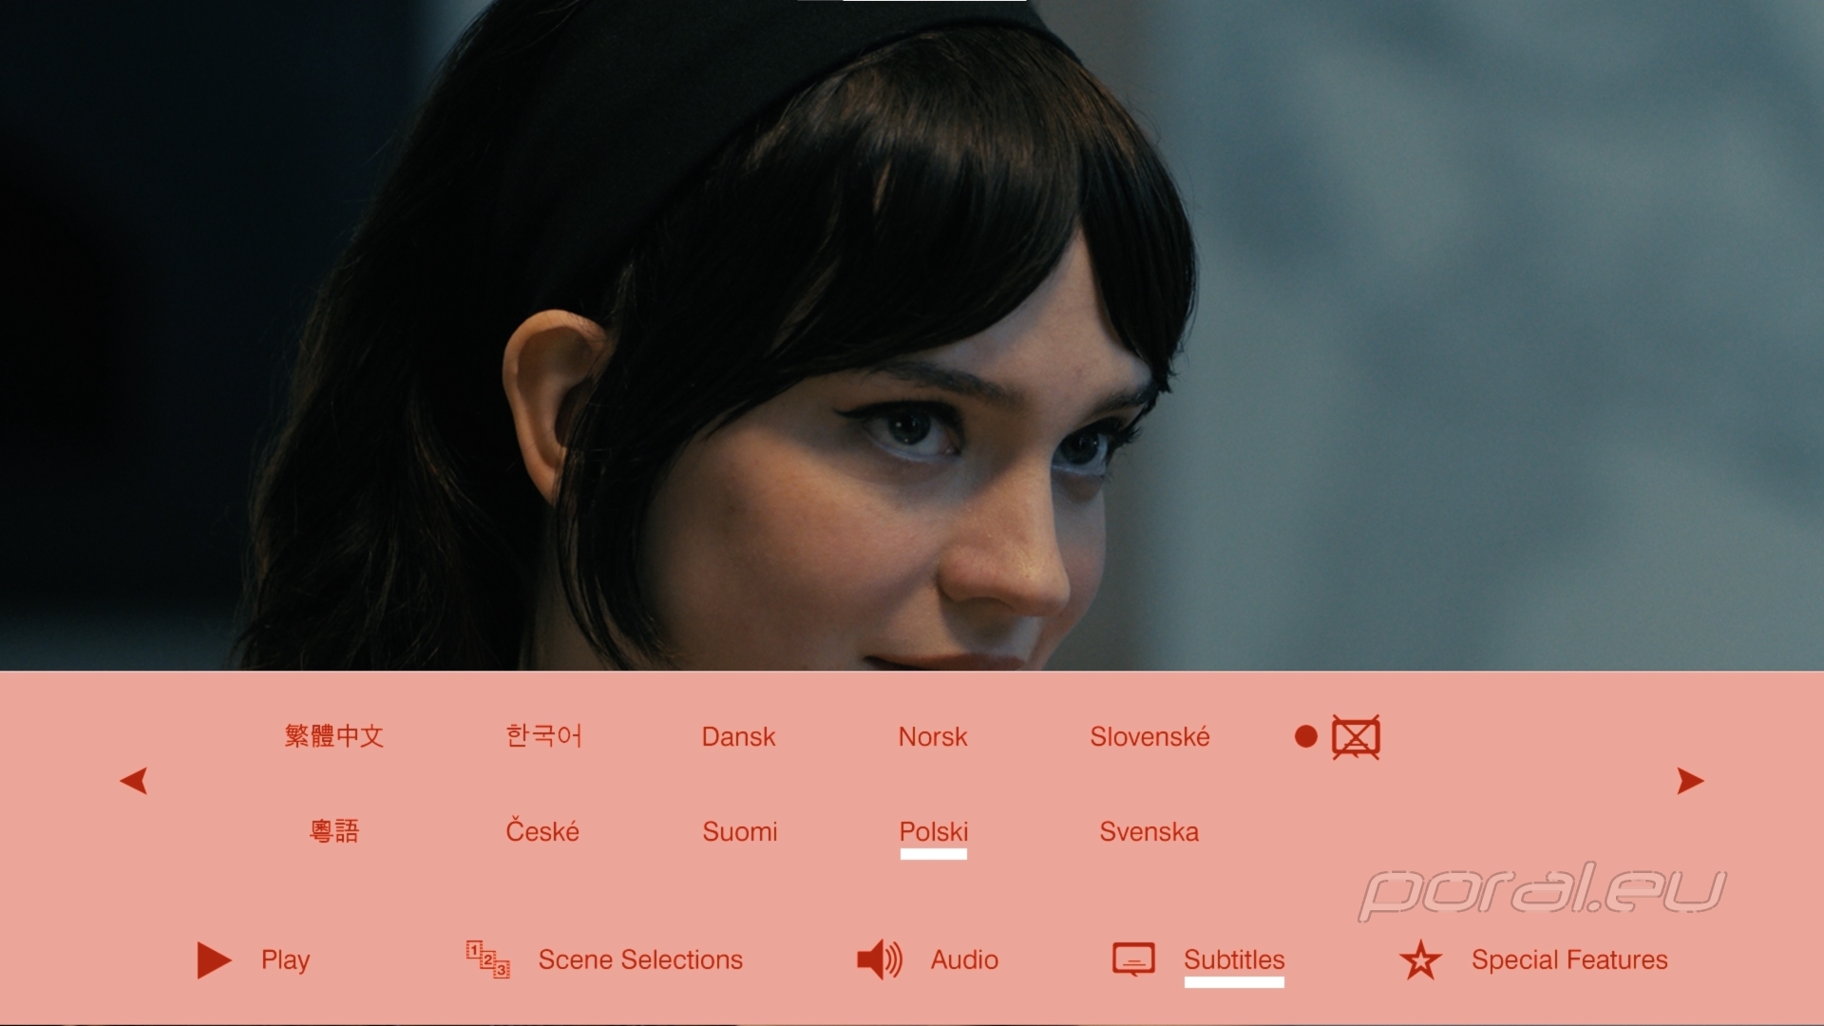Viewport: 1824px width, 1026px height.
Task: Choose Norsk subtitles
Action: pyautogui.click(x=933, y=737)
